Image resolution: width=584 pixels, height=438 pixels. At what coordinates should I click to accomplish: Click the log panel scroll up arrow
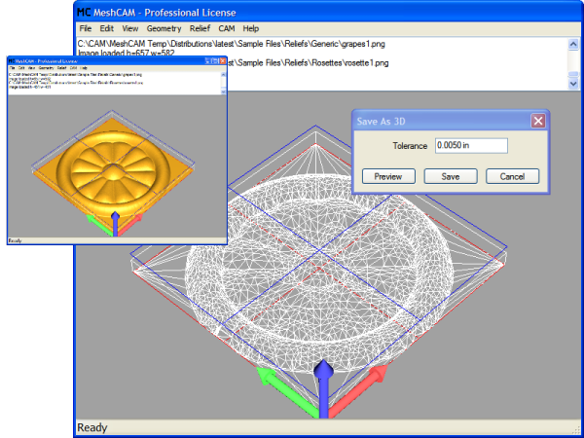(573, 44)
